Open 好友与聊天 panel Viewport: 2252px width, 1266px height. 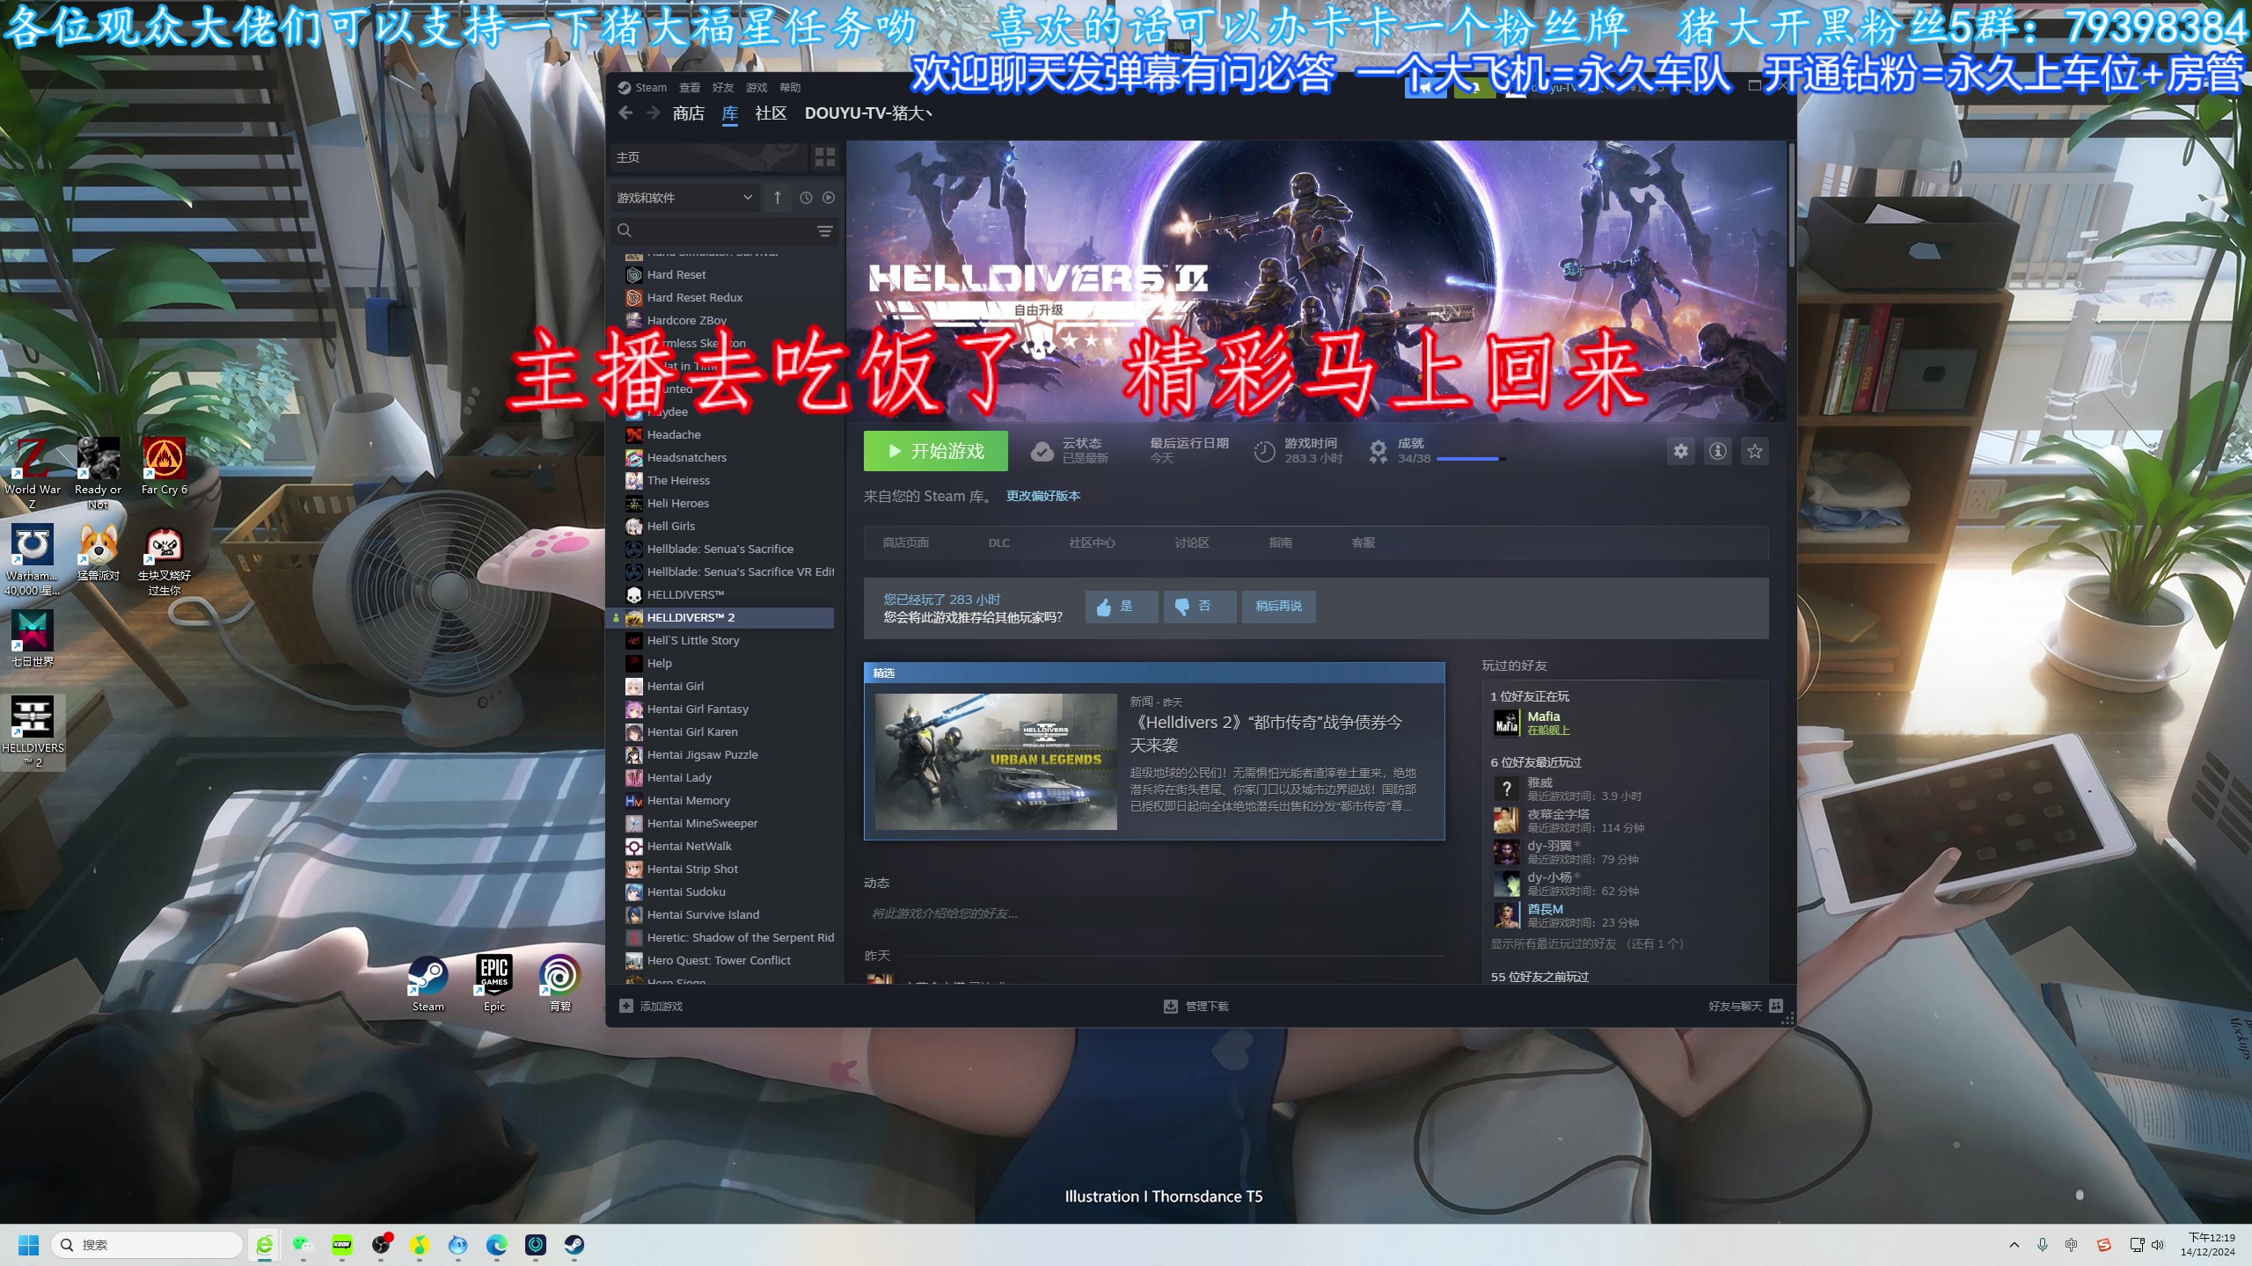[1745, 1006]
